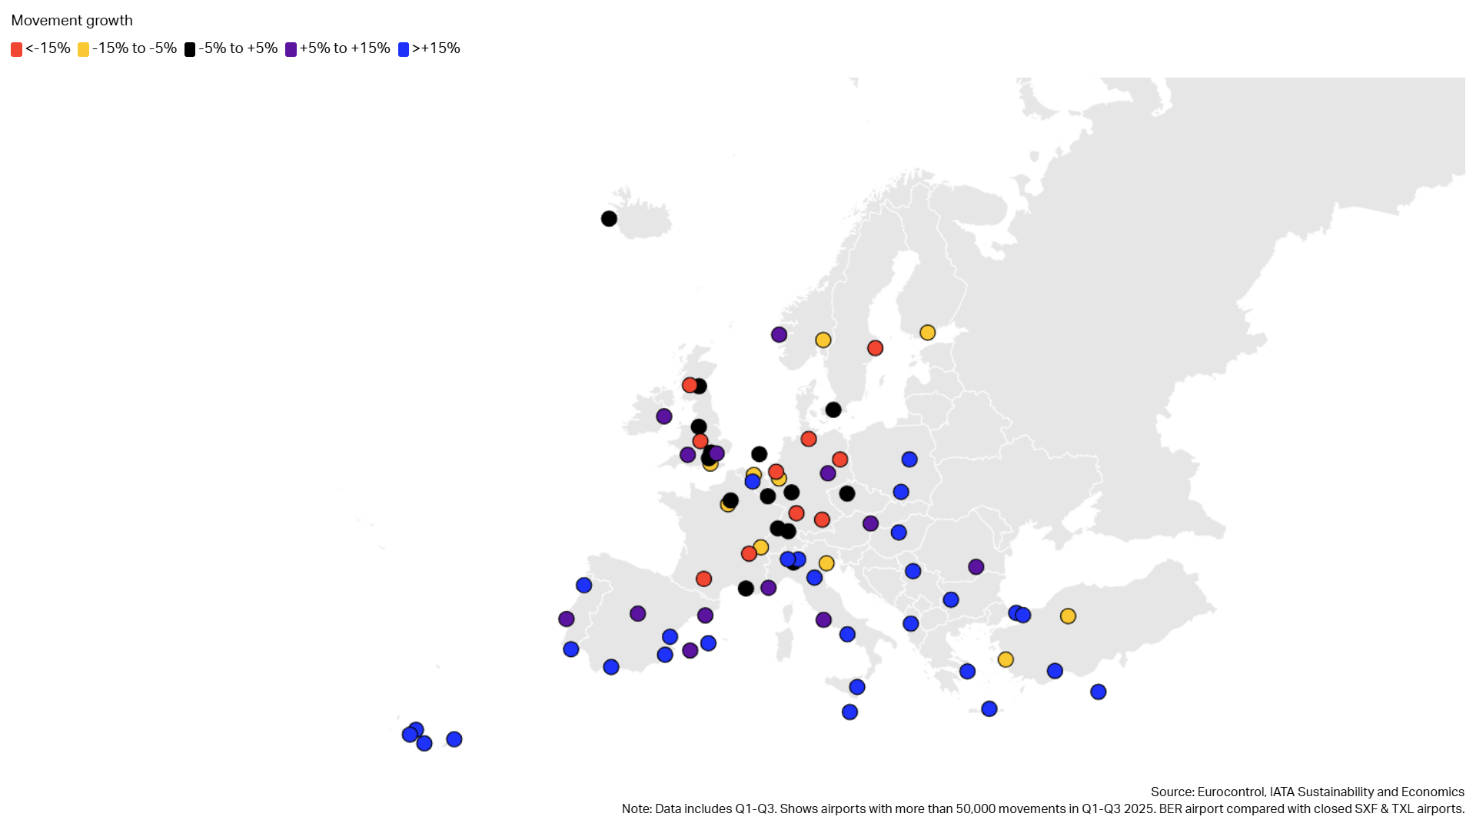Click the red legend swatch for <-15%
Image resolution: width=1476 pixels, height=830 pixels.
(16, 49)
